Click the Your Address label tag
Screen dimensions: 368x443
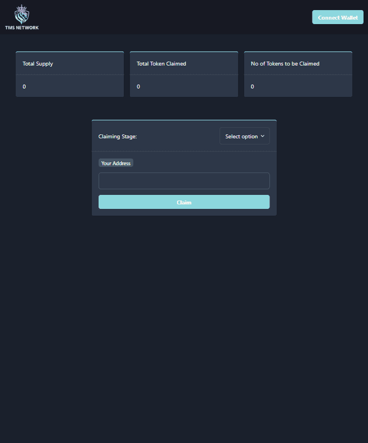[116, 164]
